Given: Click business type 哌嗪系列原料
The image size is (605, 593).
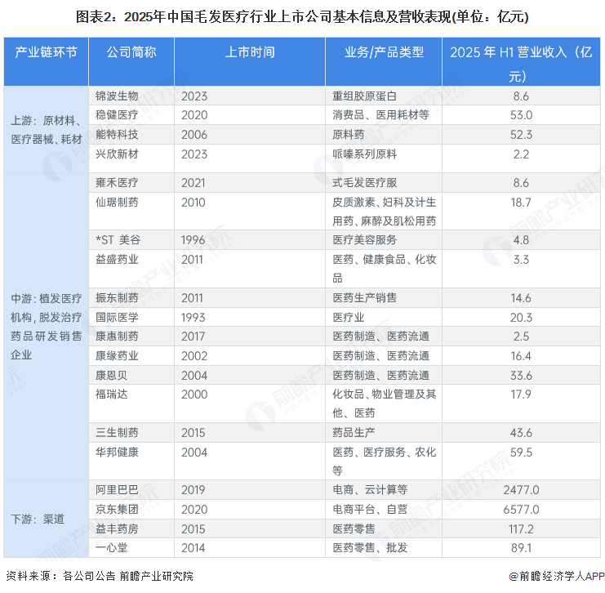Looking at the screenshot, I should pyautogui.click(x=365, y=154).
